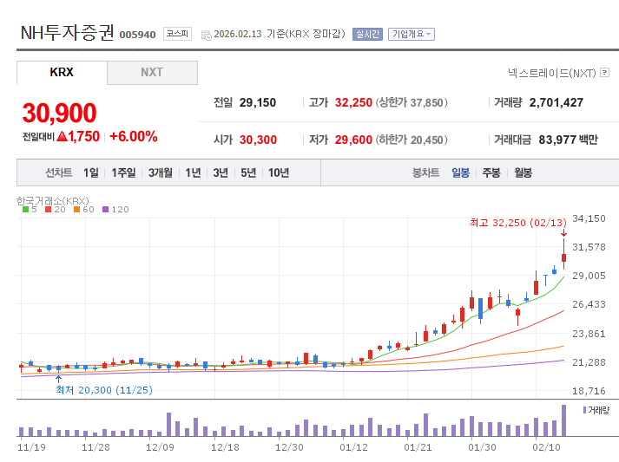
Task: Select the 3개월 line chart period
Action: [x=161, y=172]
